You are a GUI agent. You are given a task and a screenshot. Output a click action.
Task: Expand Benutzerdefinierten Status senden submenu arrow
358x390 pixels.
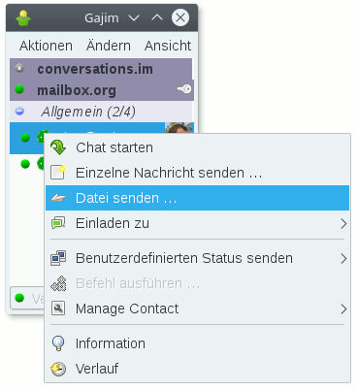[x=343, y=258]
